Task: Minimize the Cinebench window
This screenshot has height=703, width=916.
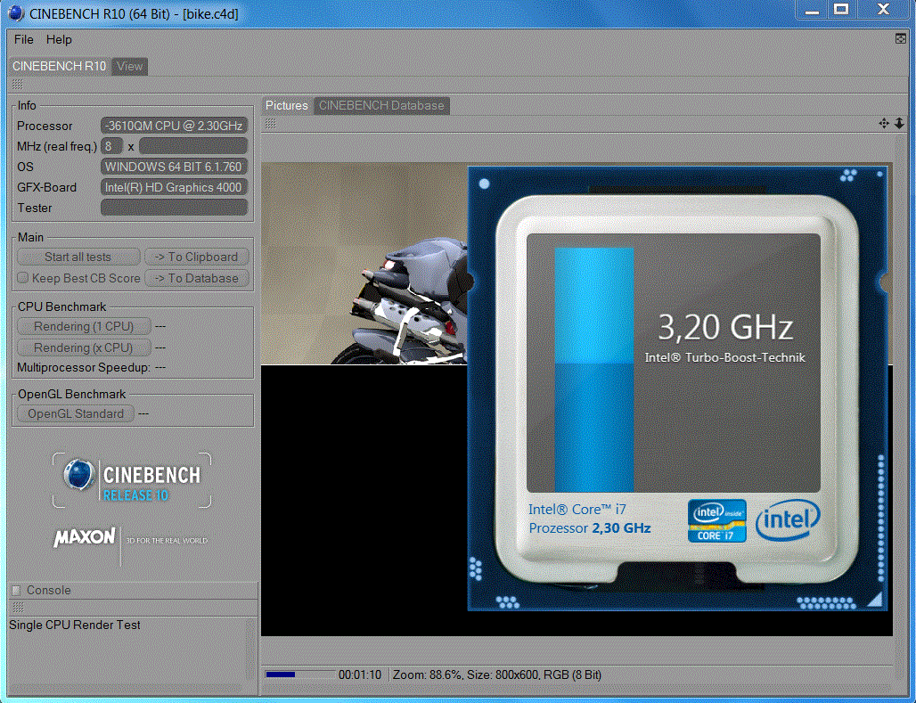Action: (812, 9)
